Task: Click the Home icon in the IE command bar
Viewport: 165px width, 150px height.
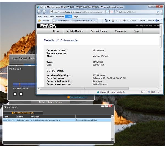Action: click(106, 20)
